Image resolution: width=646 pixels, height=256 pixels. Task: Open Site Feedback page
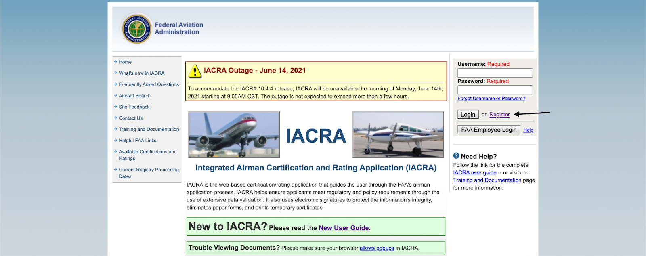[134, 107]
